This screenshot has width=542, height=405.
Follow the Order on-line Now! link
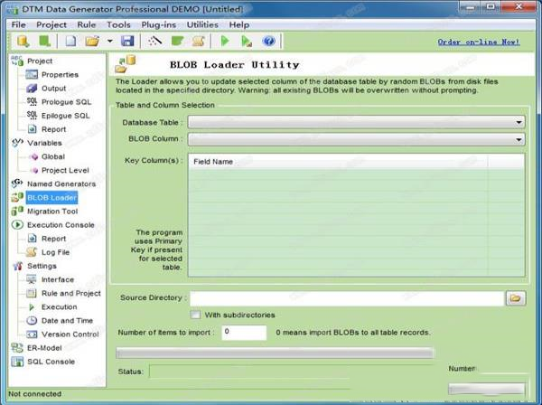point(479,42)
